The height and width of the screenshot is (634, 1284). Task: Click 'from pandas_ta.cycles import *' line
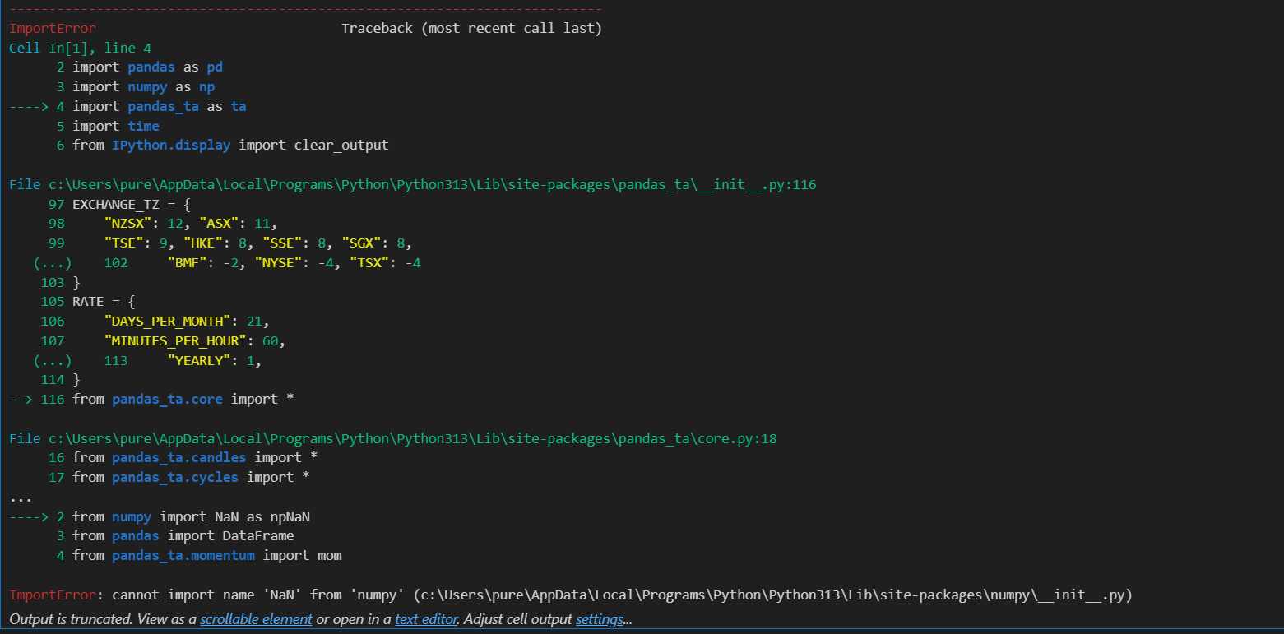coord(191,478)
